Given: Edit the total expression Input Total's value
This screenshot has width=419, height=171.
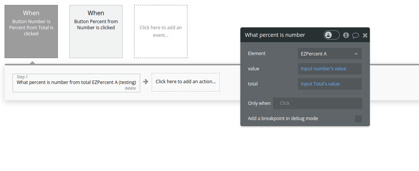Looking at the screenshot, I should pos(329,84).
